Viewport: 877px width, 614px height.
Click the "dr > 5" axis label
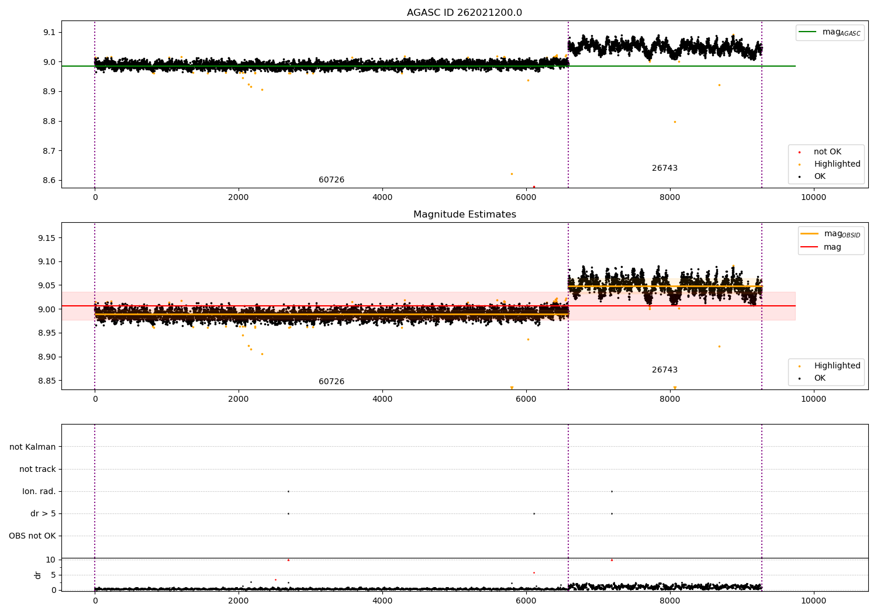click(43, 513)
